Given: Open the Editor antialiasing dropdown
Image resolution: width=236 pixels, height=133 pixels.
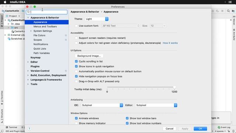Looking at the screenshot, I should tap(156, 105).
